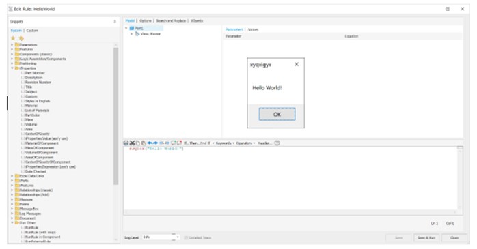477x249 pixels.
Task: Collapse the Part1 model tree node
Action: coord(126,28)
